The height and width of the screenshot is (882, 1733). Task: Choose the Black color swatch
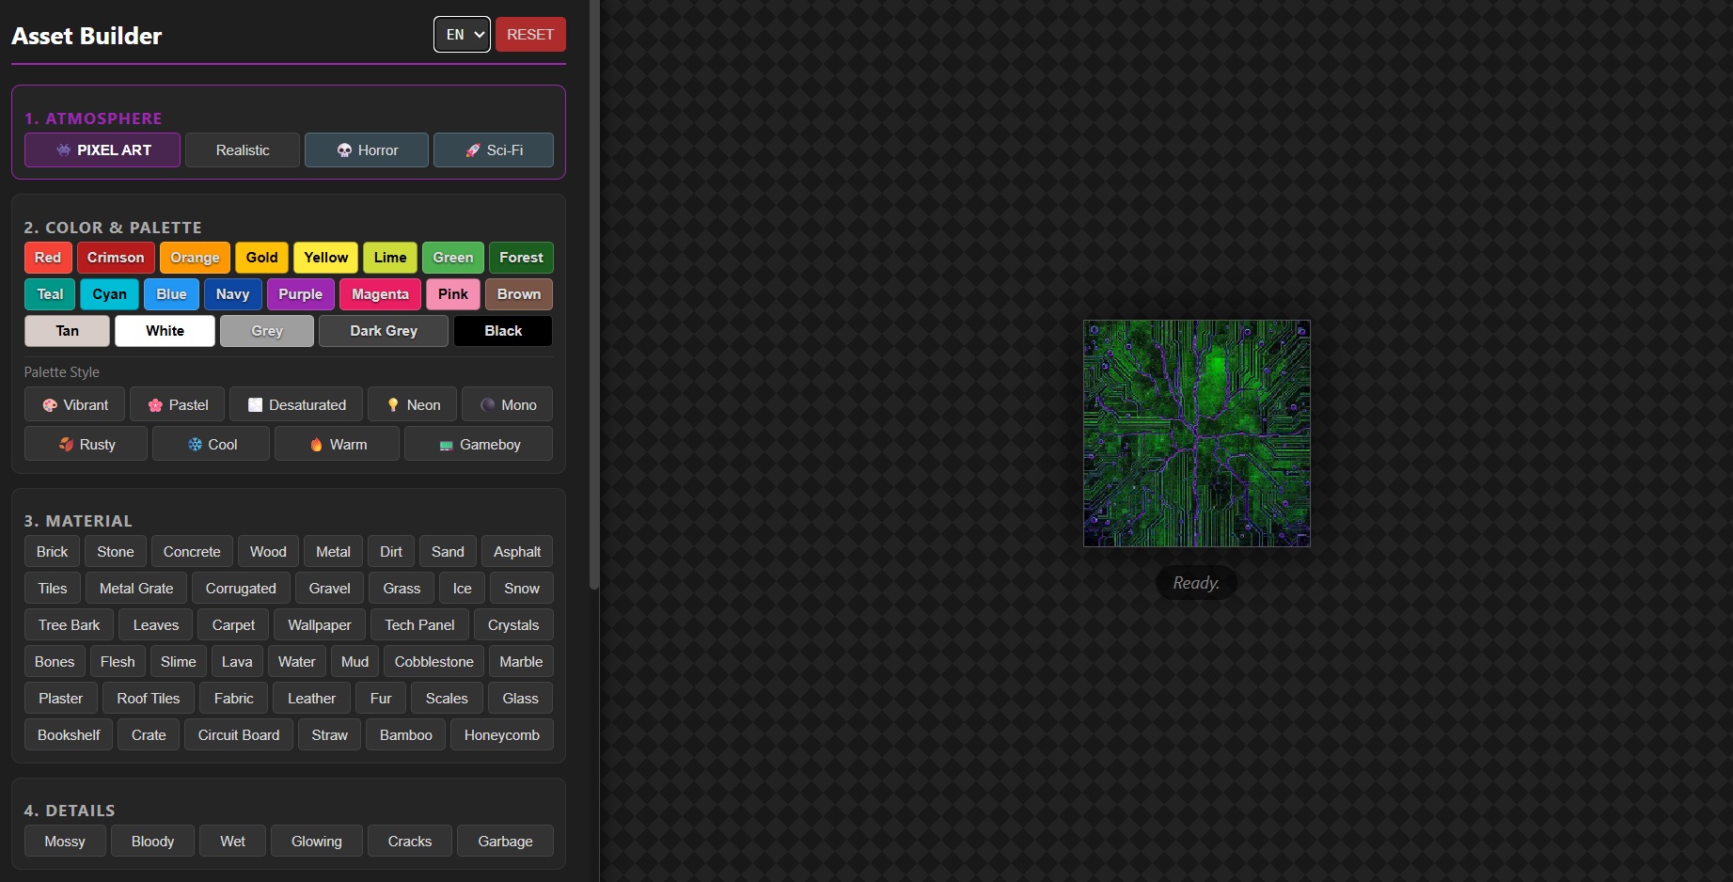(x=503, y=331)
